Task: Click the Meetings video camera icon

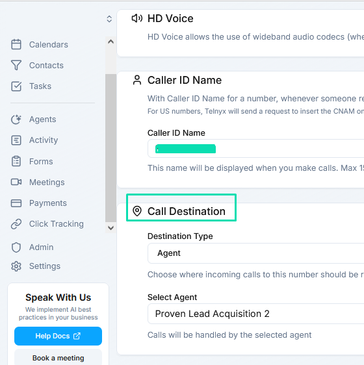Action: click(16, 182)
